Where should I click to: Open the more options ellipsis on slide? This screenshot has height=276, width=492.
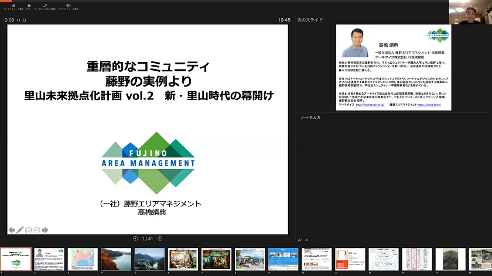click(x=37, y=230)
